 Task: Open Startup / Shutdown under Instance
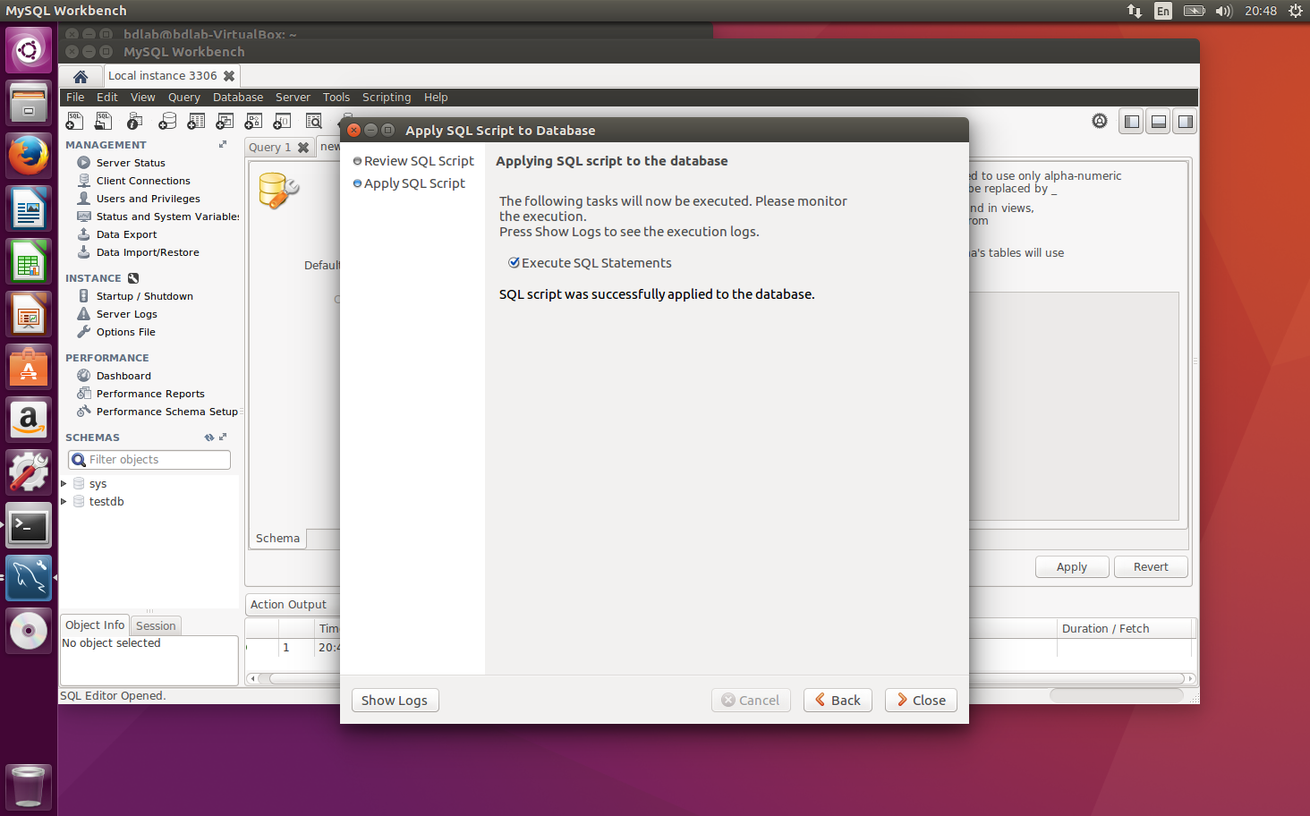(x=144, y=296)
